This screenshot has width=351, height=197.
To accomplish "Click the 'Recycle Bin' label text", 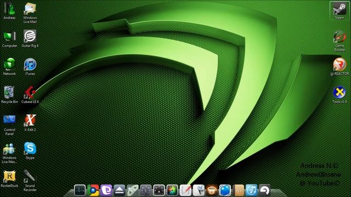I will coord(9,102).
